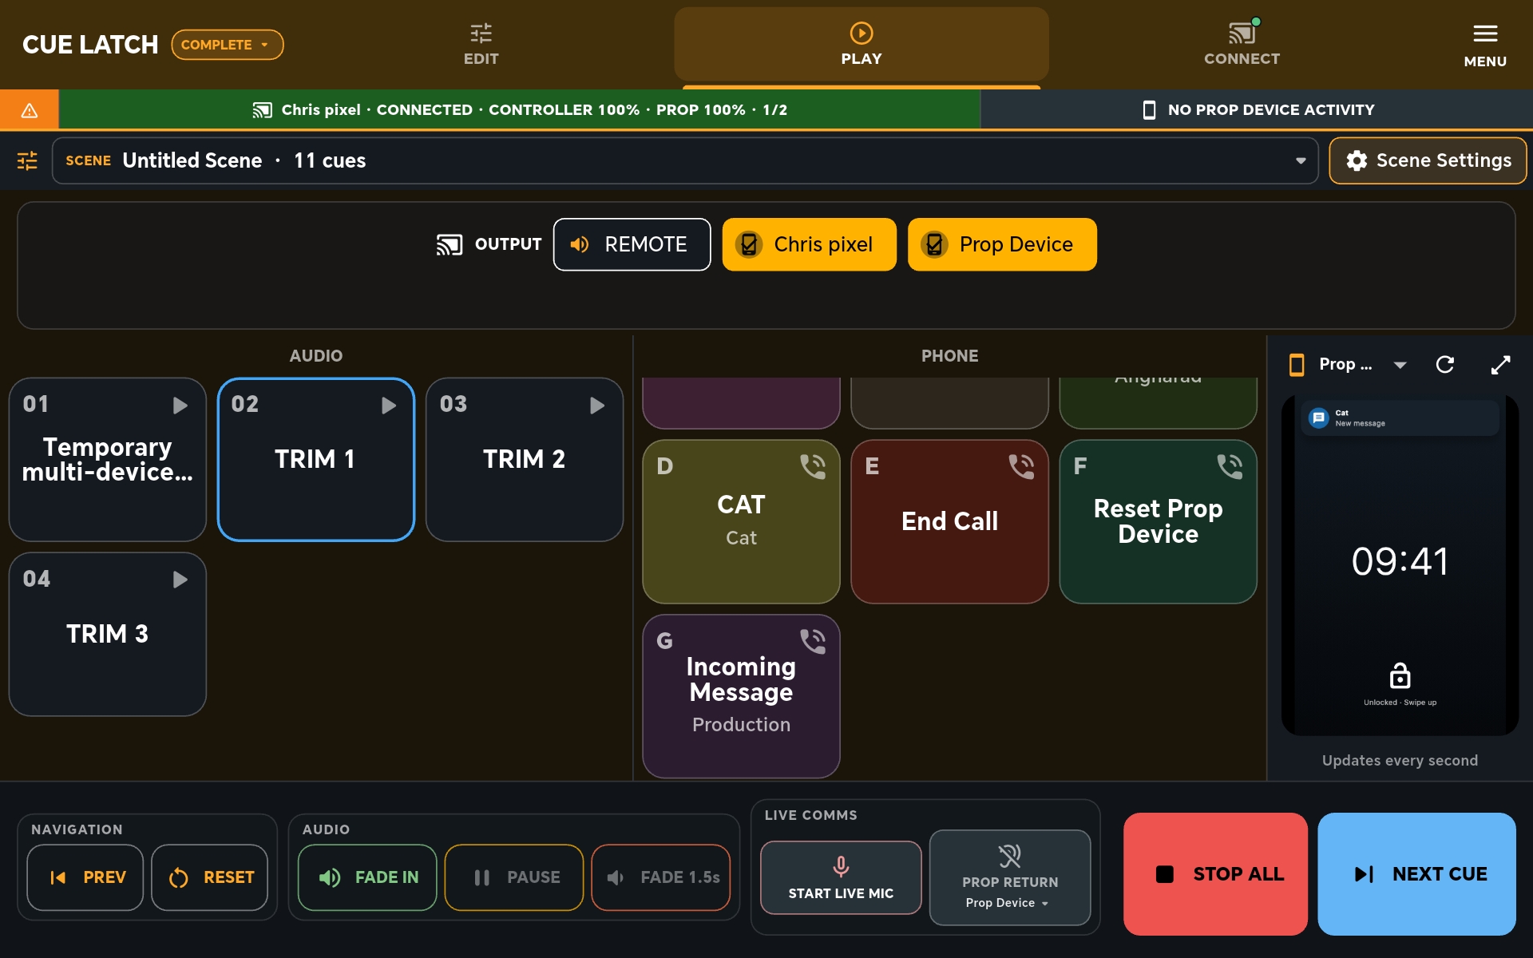Select cue 01 Temporary multi-device
The height and width of the screenshot is (958, 1533).
[108, 460]
